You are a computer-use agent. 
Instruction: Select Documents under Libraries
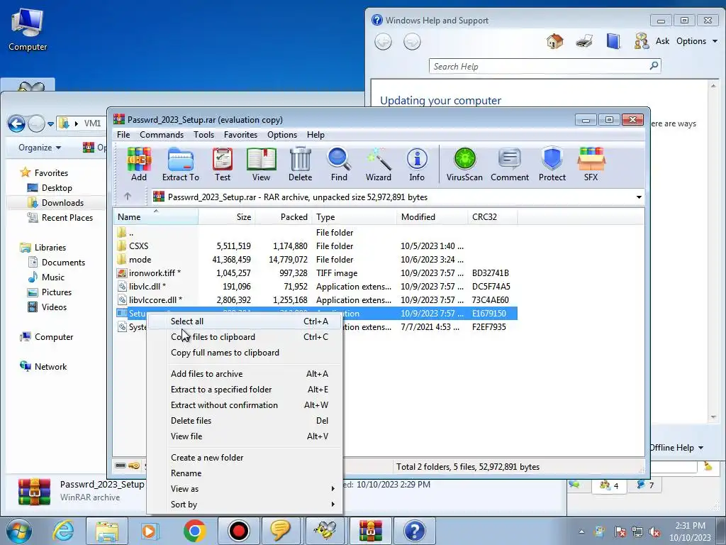(x=57, y=263)
